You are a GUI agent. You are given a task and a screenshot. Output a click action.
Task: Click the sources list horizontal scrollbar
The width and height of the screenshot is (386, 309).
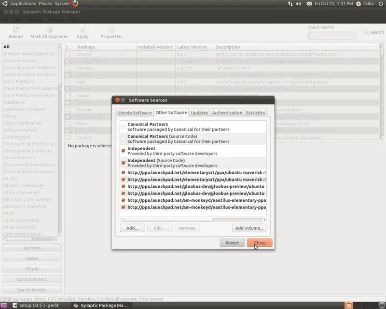[193, 220]
